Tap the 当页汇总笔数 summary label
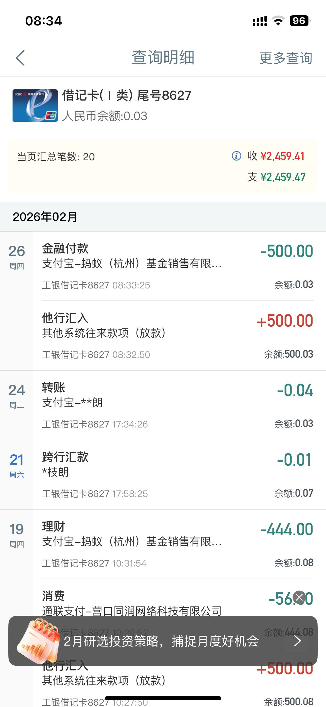 coord(56,157)
